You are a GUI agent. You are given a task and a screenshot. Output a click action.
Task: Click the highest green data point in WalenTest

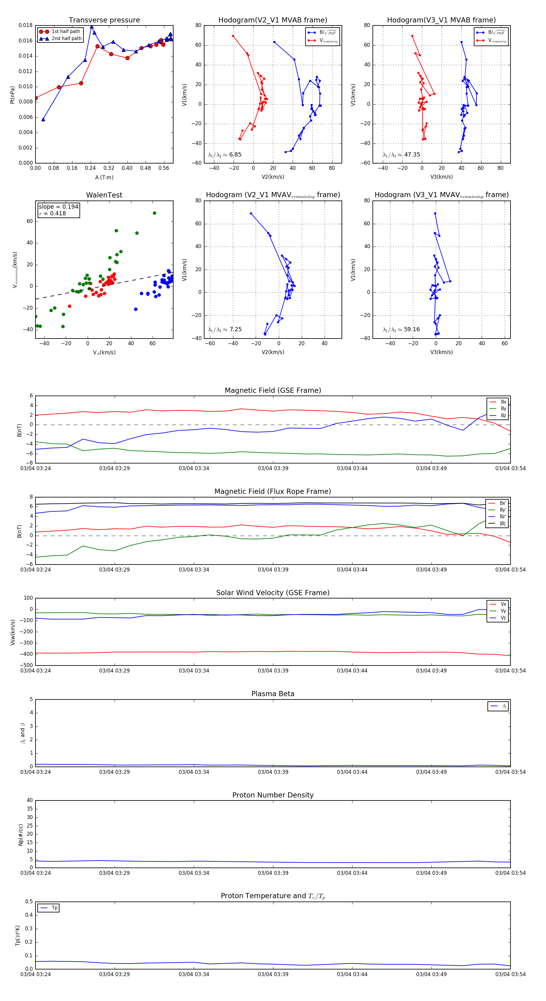tap(154, 213)
